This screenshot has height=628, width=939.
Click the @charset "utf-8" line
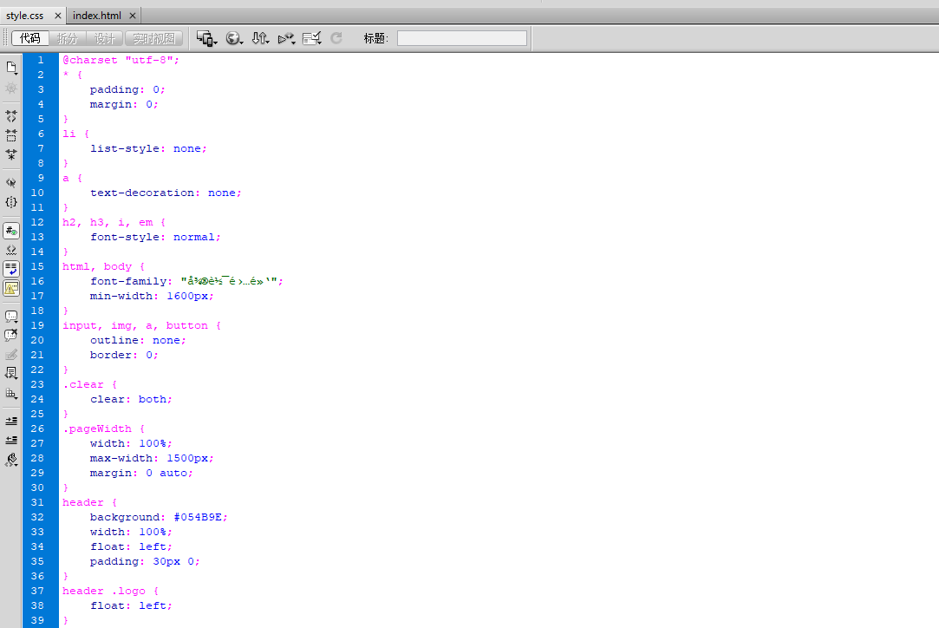tap(121, 60)
